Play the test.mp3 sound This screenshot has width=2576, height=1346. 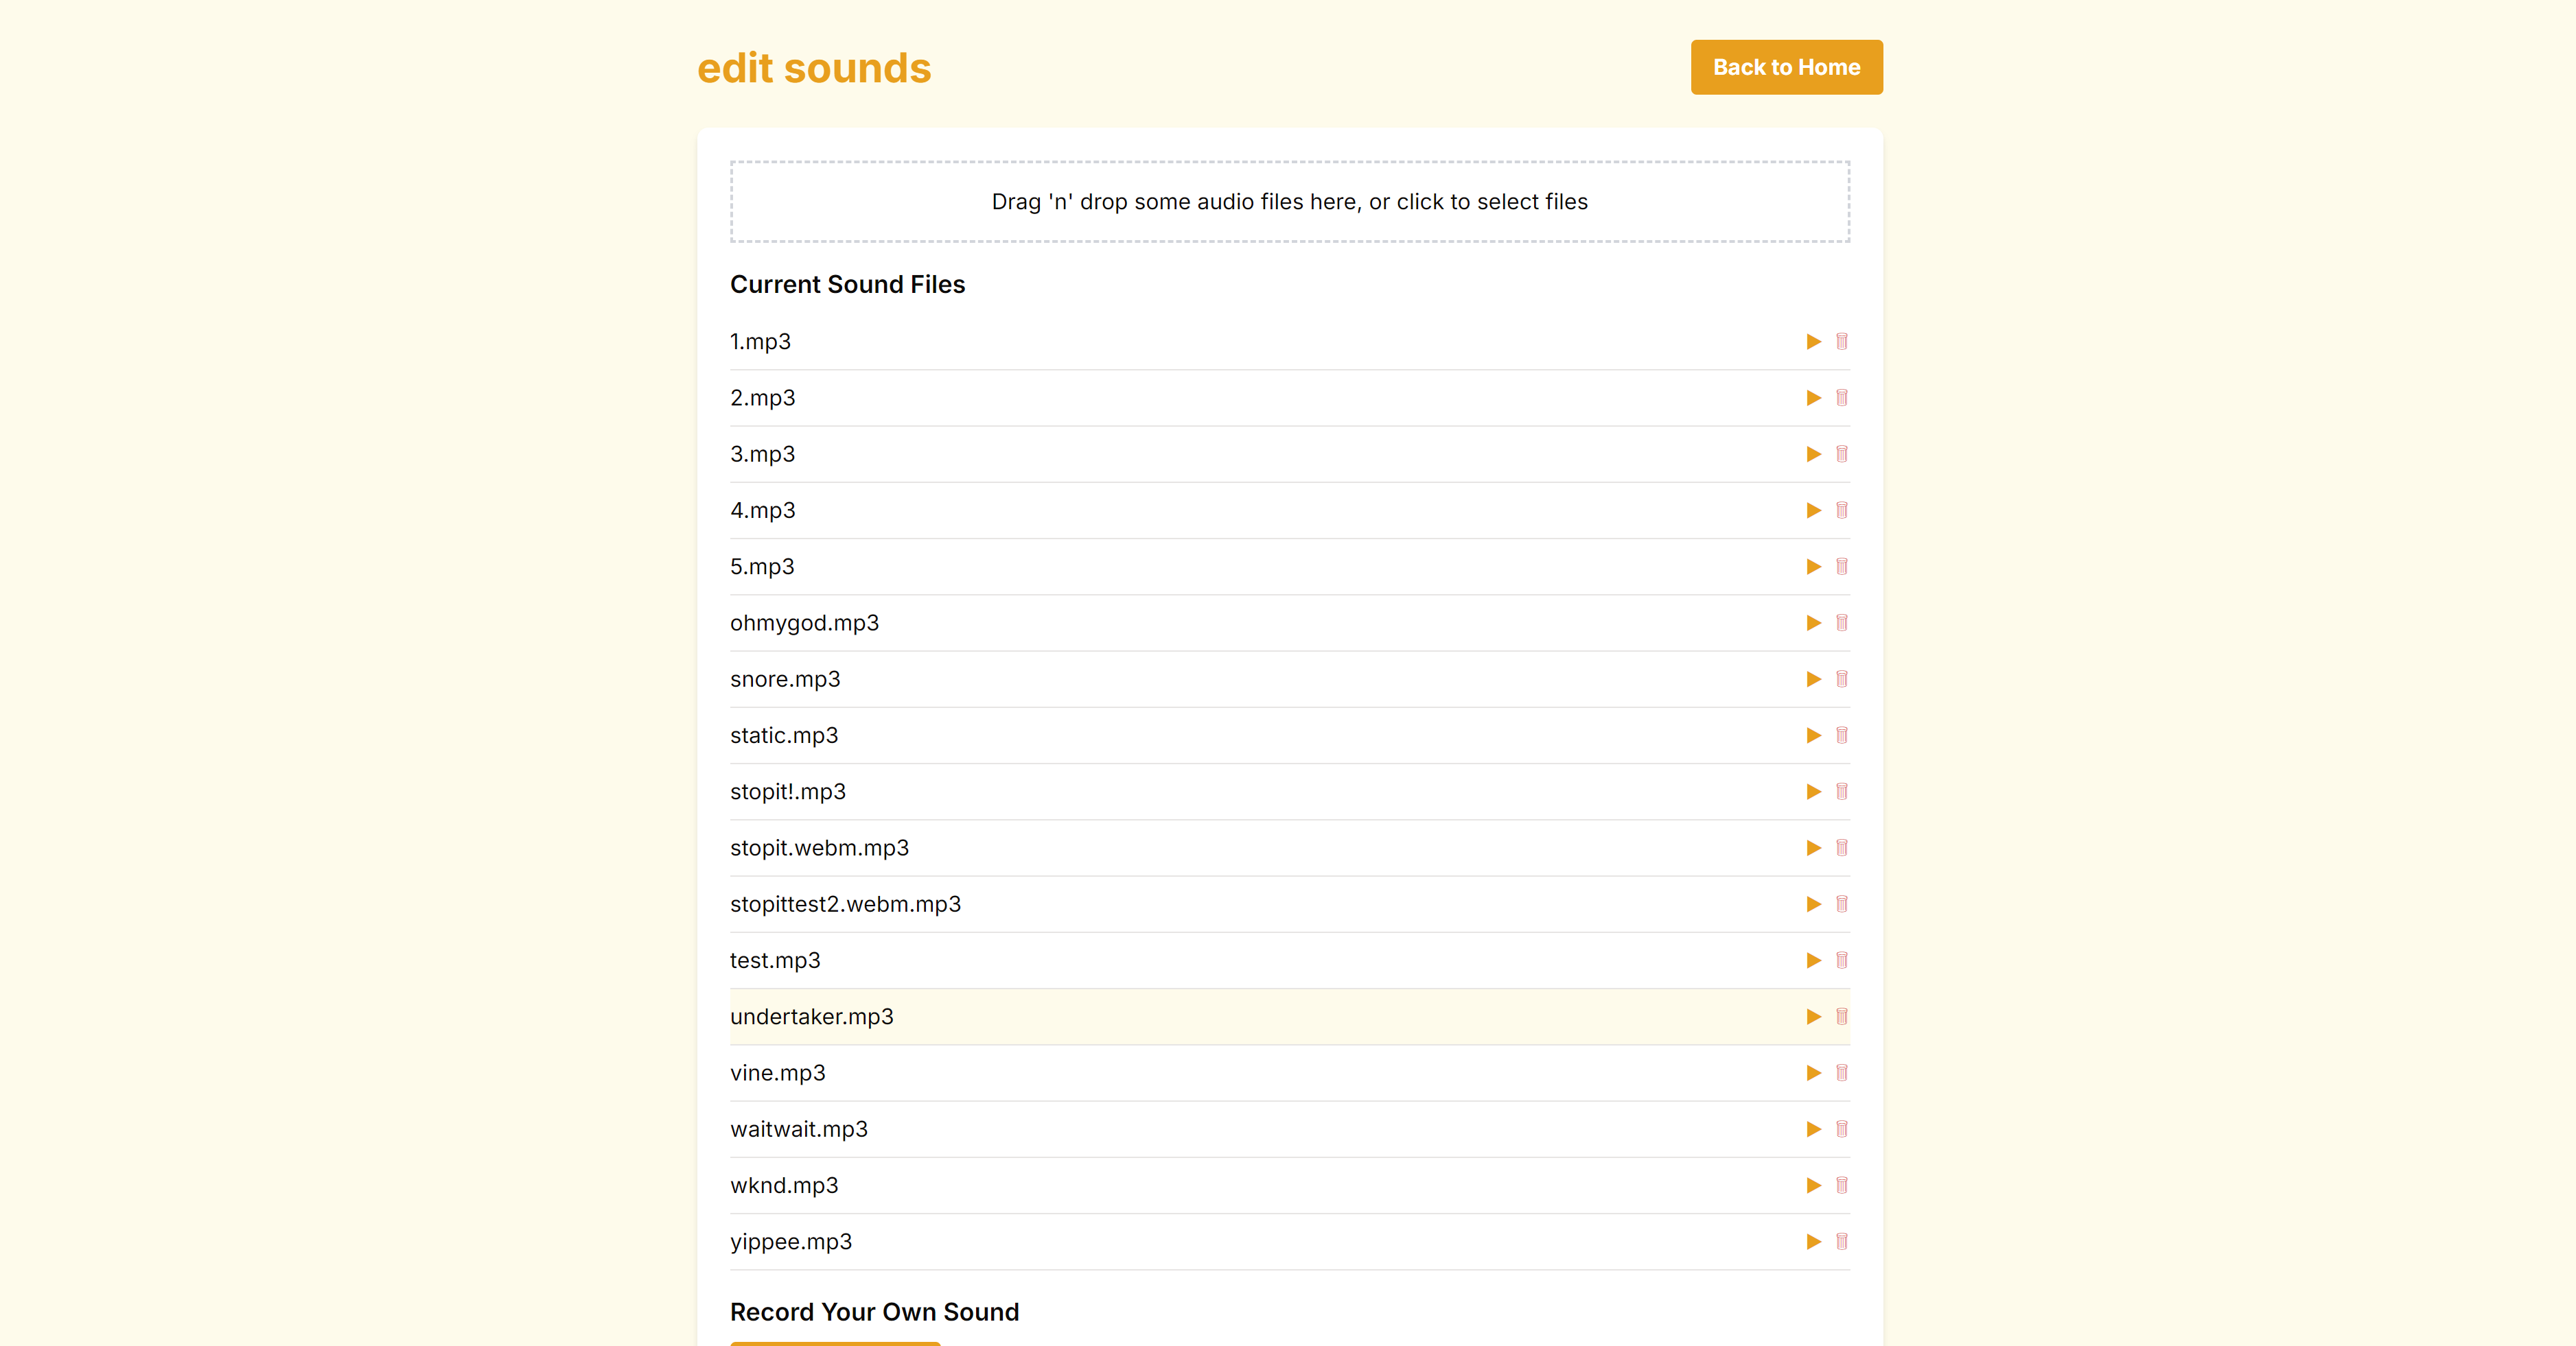point(1813,961)
